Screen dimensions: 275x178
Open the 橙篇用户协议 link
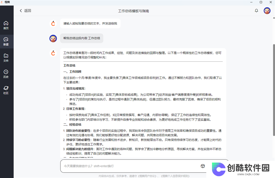[x=147, y=176]
